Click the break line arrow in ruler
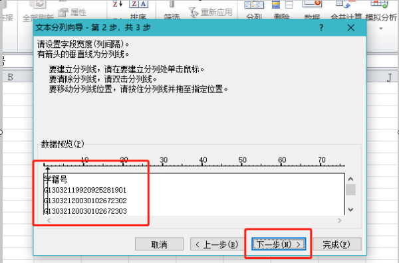Viewport: 399px width, 263px height. pyautogui.click(x=48, y=169)
